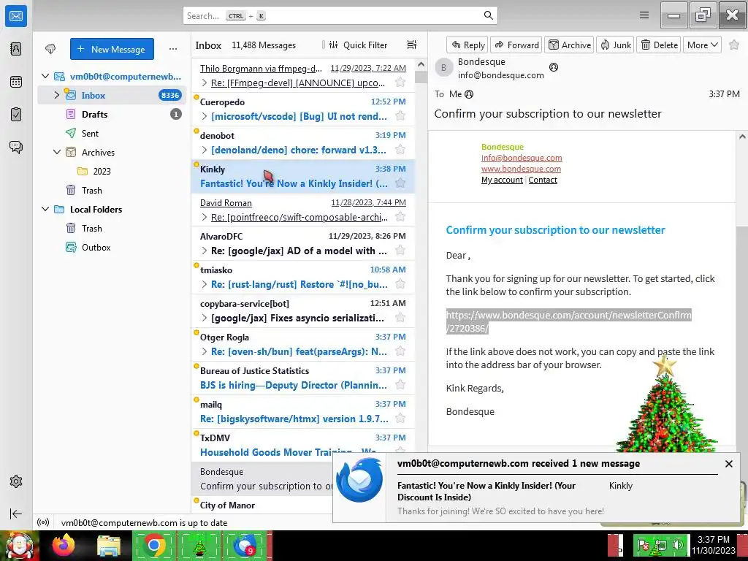Open the Tasks space
The image size is (748, 561).
[x=16, y=115]
